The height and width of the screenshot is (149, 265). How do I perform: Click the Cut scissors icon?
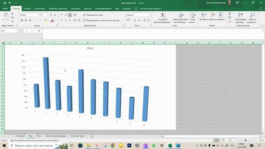coord(12,14)
